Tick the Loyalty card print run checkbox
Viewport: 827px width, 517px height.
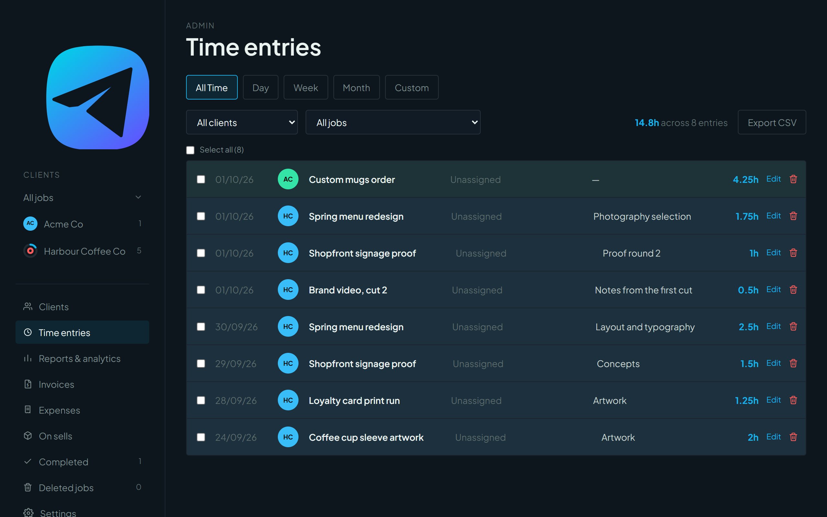(201, 400)
